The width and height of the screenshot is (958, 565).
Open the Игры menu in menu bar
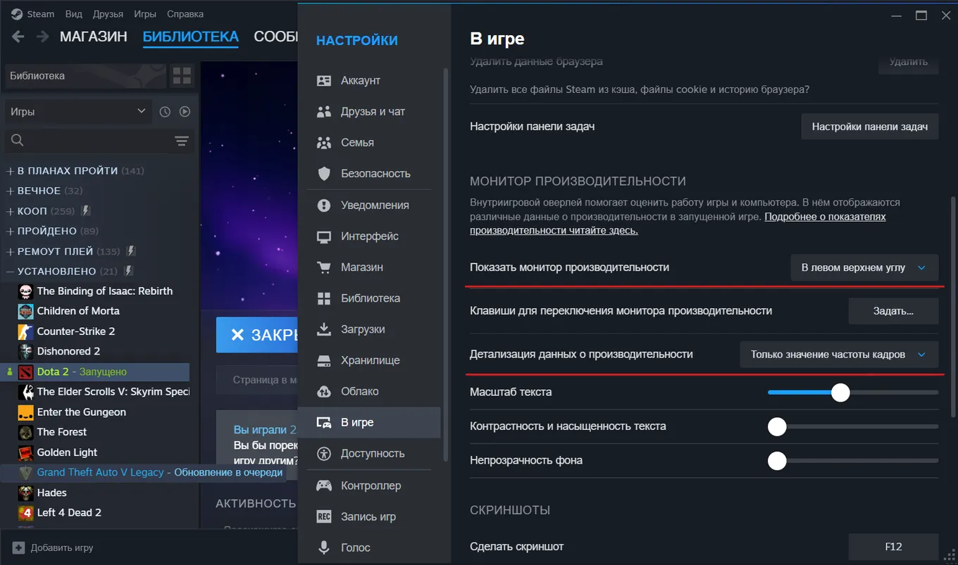coord(145,14)
